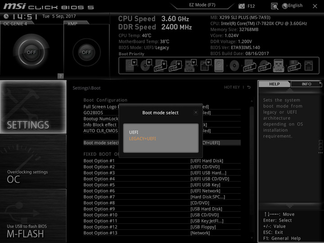
Task: Select the XMP tab label
Action: click(x=72, y=23)
